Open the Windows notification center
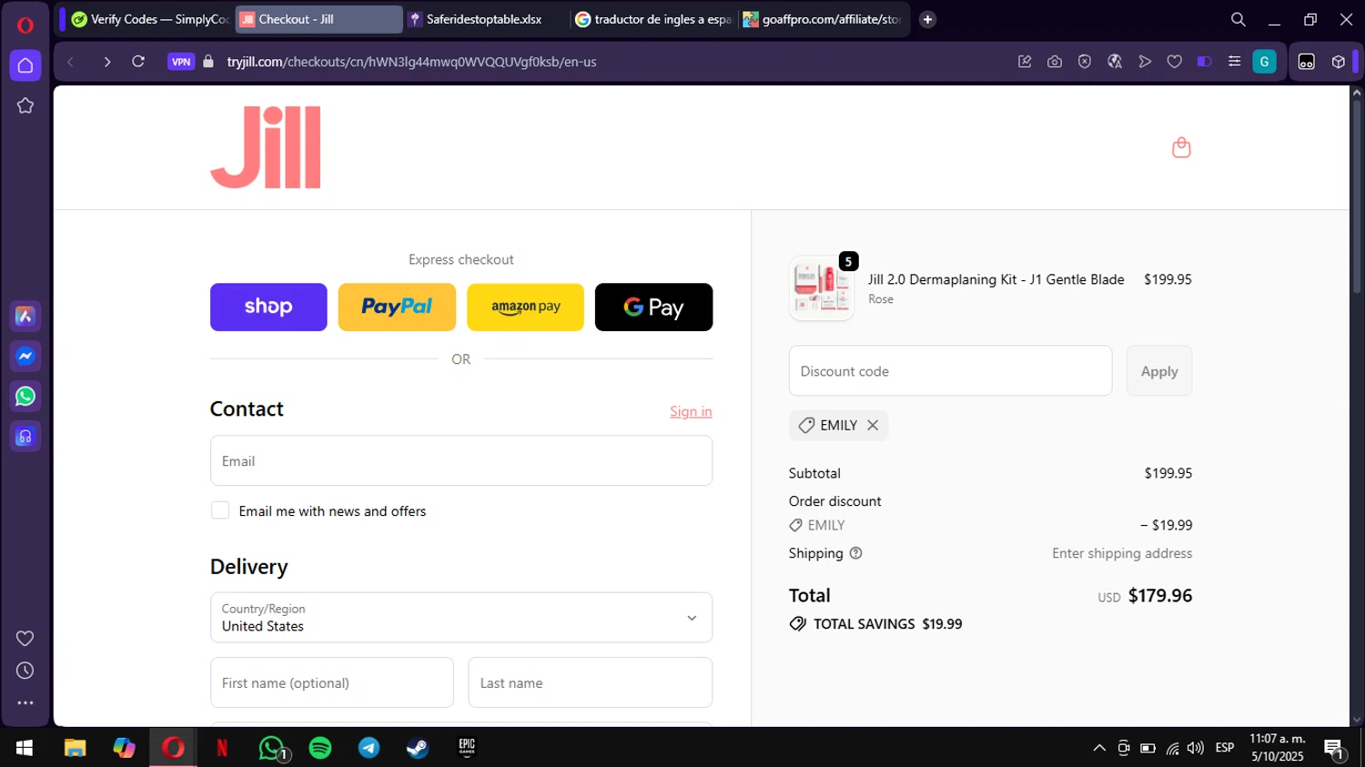 (x=1335, y=749)
